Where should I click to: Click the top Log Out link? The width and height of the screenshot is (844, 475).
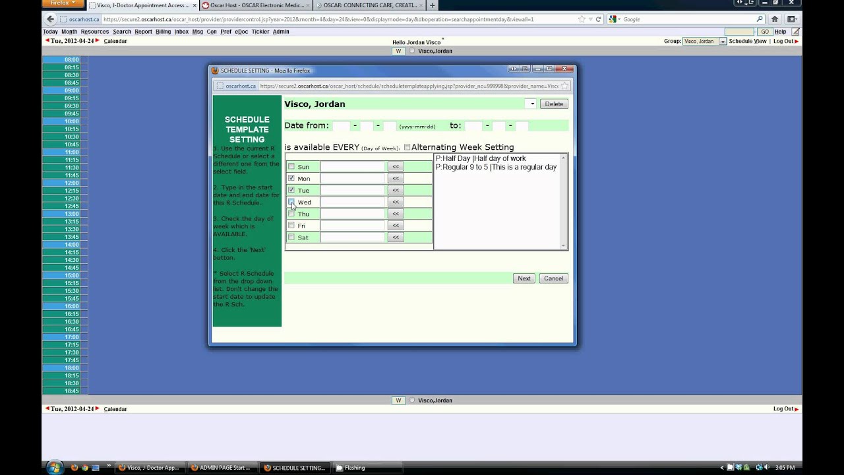(783, 41)
